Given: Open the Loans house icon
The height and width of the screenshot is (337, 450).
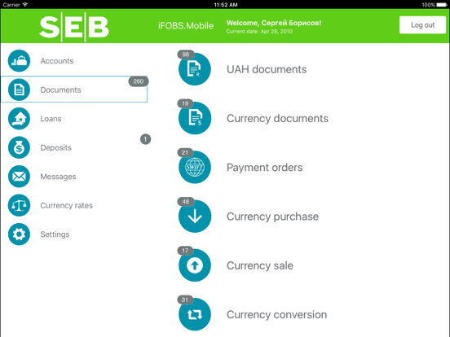Looking at the screenshot, I should [x=19, y=119].
